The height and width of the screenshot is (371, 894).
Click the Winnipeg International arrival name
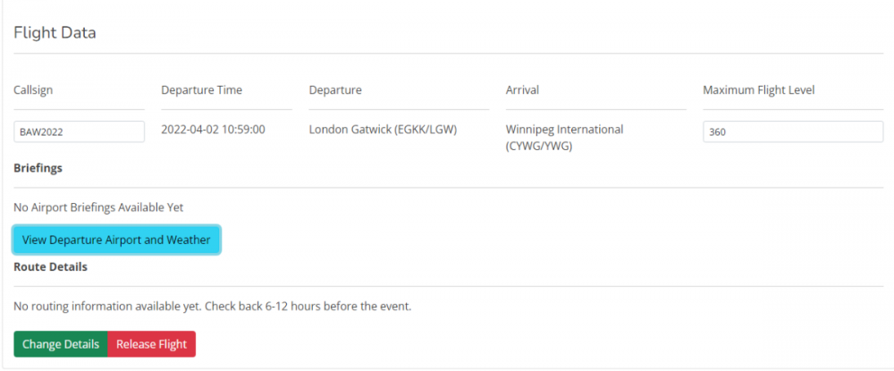tap(564, 130)
